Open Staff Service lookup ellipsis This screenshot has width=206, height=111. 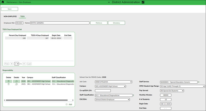199,82
